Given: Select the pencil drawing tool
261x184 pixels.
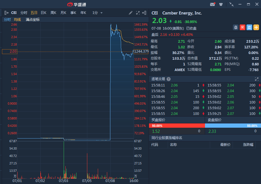Looking at the screenshot, I should pyautogui.click(x=131, y=13).
